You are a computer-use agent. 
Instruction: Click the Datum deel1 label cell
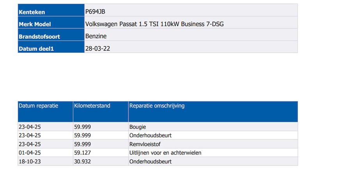(36, 49)
